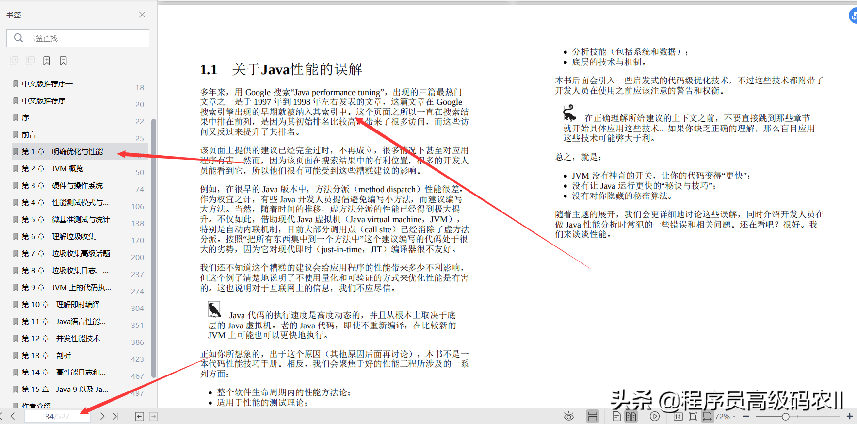The width and height of the screenshot is (857, 424).
Task: Start slideshow play button
Action: [x=655, y=416]
